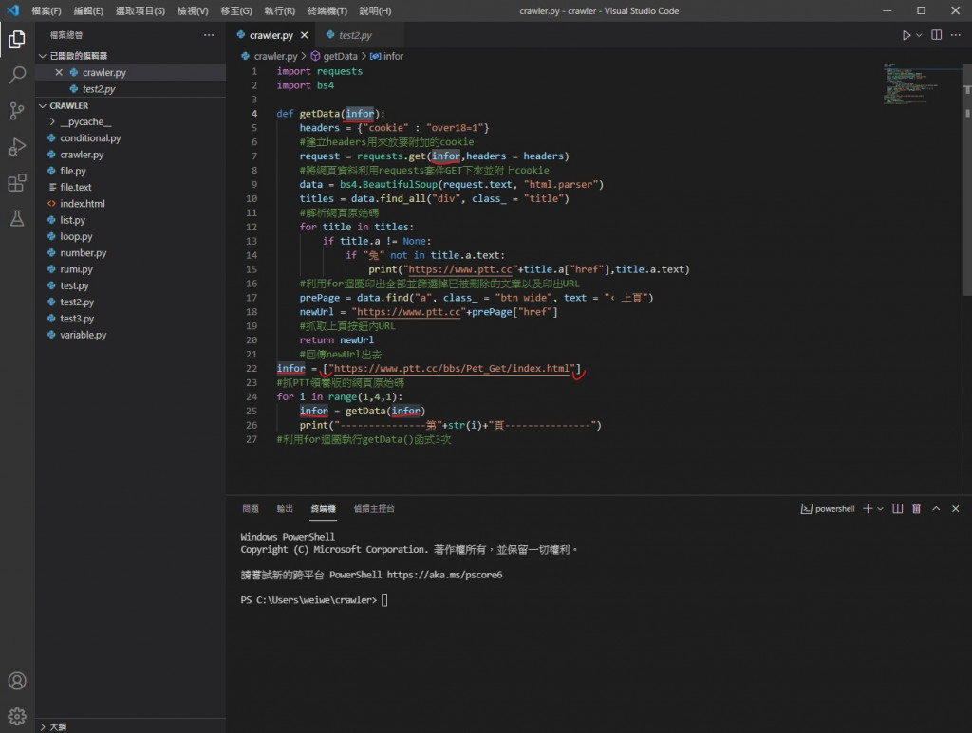The height and width of the screenshot is (733, 972).
Task: Kill terminal with trash icon
Action: click(x=916, y=509)
